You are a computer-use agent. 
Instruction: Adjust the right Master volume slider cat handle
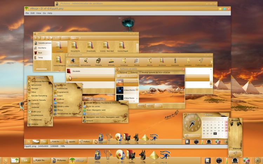tap(238, 124)
